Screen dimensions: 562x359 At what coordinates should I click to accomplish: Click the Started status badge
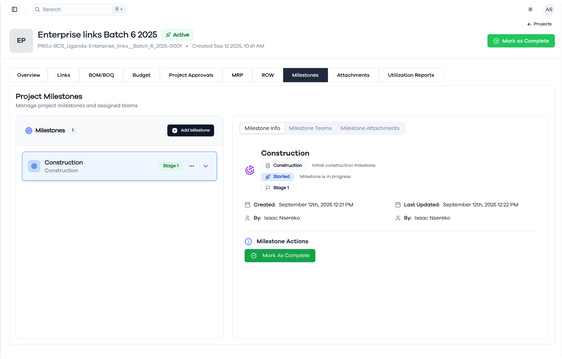coord(277,177)
